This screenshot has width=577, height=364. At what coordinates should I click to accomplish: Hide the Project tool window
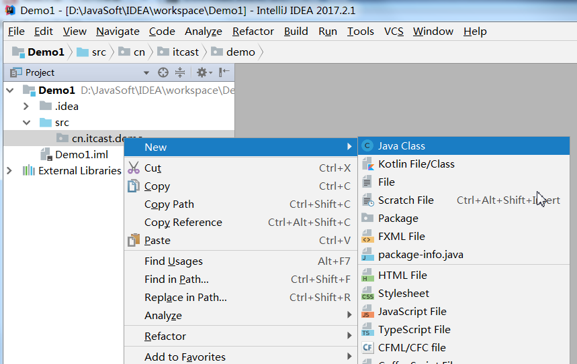pos(224,72)
